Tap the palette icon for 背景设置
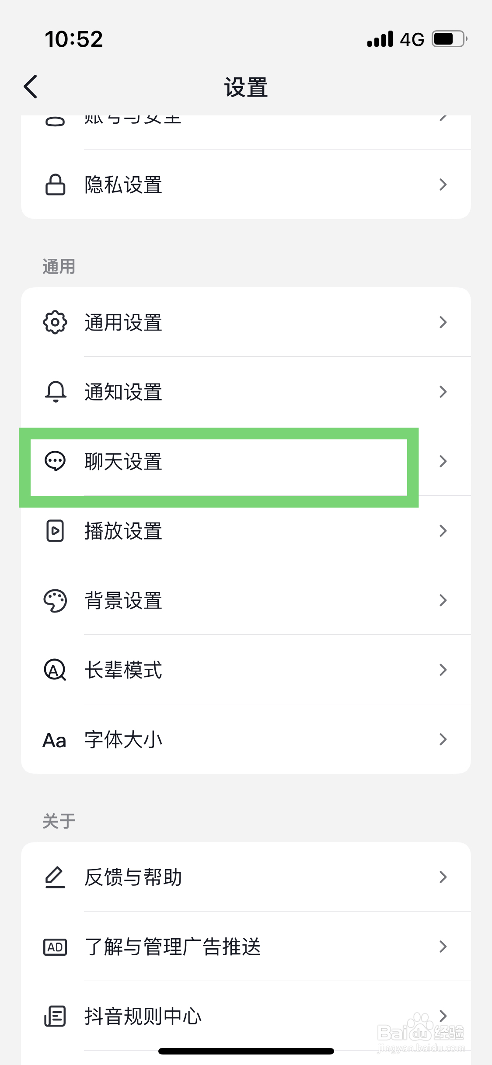 [55, 600]
